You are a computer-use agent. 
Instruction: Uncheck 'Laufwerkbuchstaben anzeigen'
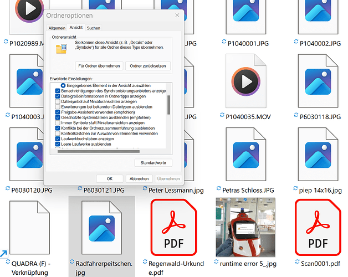58,138
